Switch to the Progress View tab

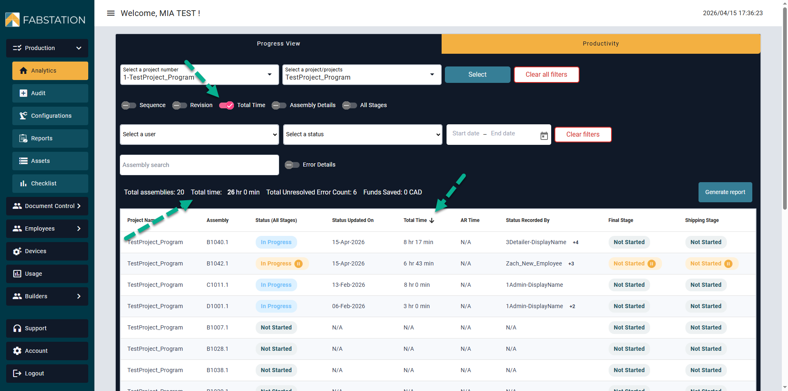pyautogui.click(x=278, y=43)
